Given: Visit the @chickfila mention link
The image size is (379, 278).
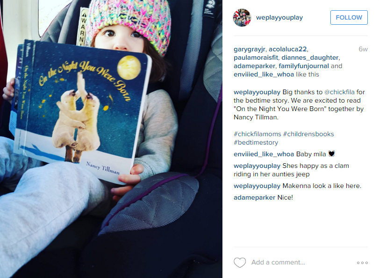Looking at the screenshot, I should [x=339, y=92].
